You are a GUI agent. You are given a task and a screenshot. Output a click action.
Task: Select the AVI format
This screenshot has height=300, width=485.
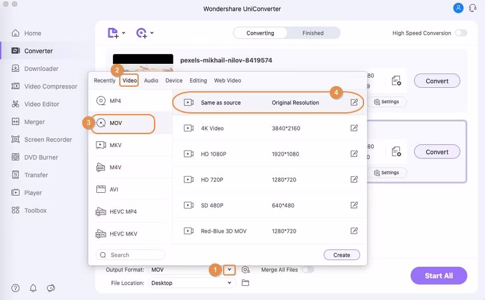point(130,189)
